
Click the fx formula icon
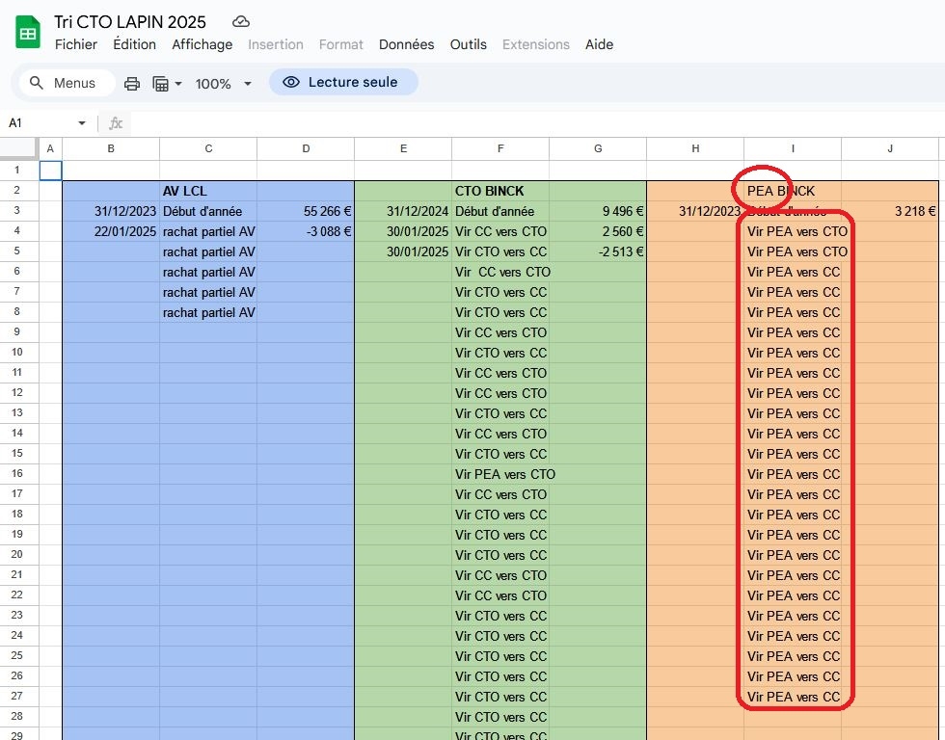116,123
